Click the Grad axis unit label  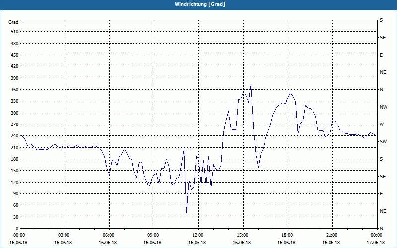[x=13, y=22]
